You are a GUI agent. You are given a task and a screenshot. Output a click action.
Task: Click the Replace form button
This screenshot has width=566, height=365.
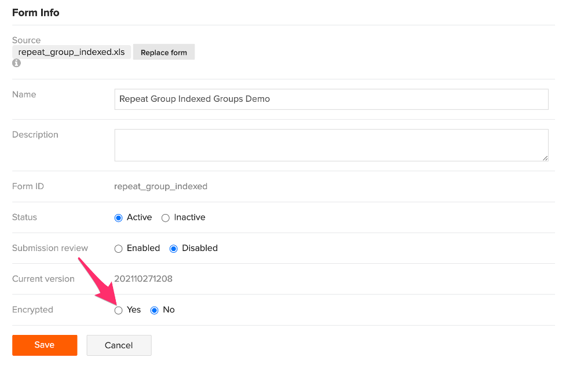163,52
